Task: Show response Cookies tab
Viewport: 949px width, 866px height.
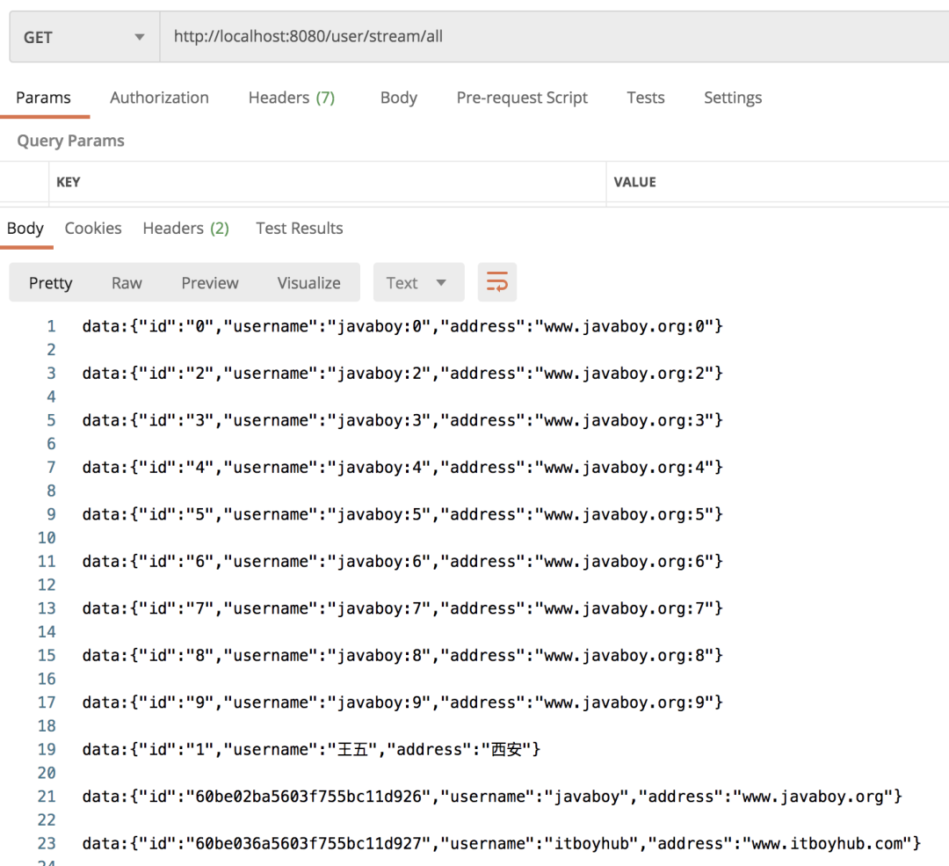Action: (93, 229)
